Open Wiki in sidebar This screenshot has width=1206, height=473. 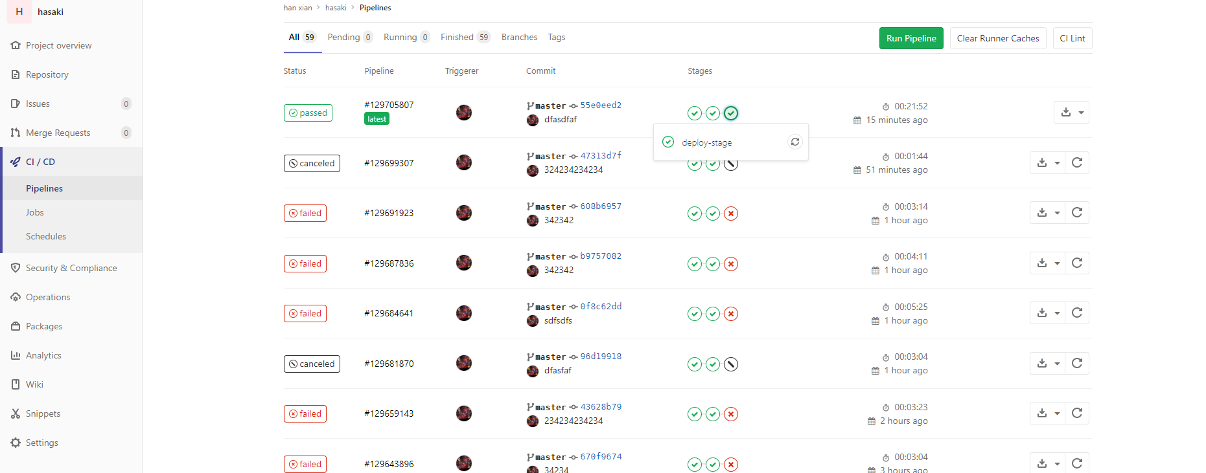[x=34, y=384]
